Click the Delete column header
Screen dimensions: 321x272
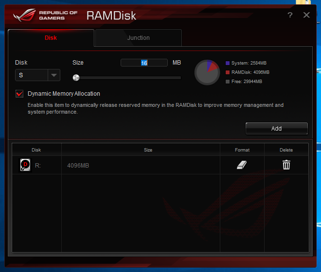click(x=286, y=150)
